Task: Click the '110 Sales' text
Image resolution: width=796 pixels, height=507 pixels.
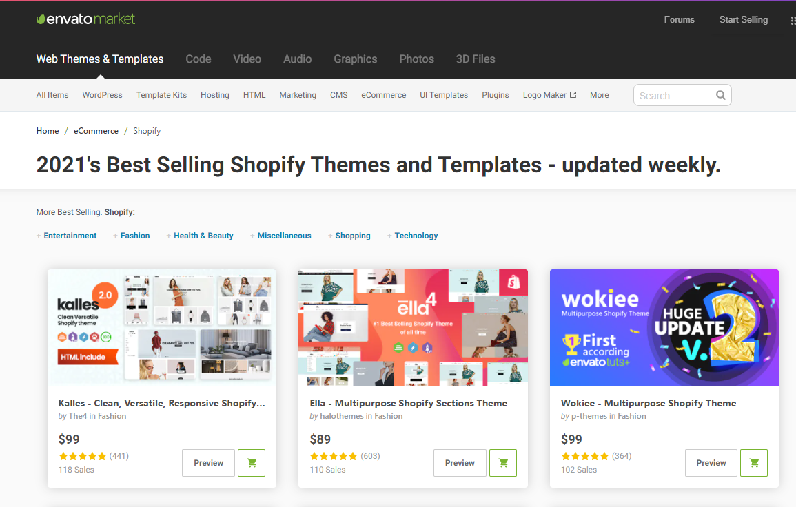Action: [x=327, y=470]
